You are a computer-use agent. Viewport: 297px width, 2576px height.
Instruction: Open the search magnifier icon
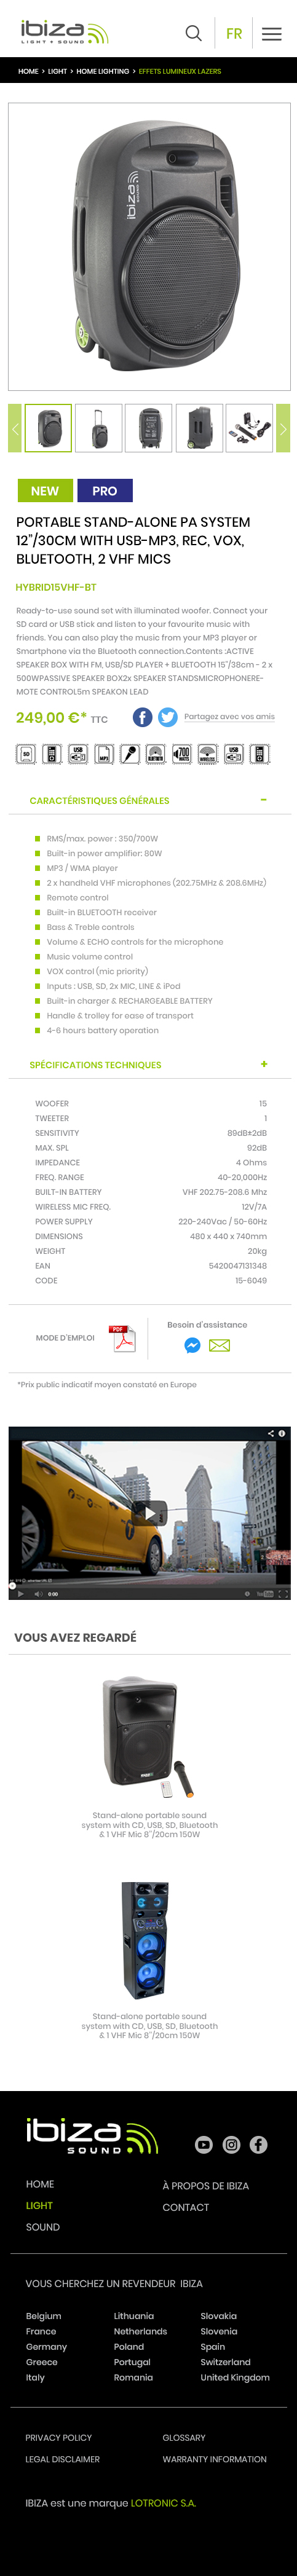click(x=194, y=33)
